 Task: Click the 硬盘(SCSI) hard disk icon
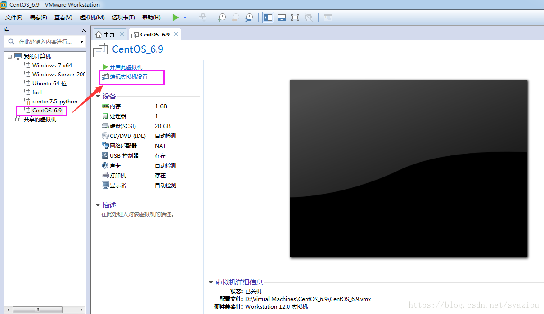click(105, 126)
